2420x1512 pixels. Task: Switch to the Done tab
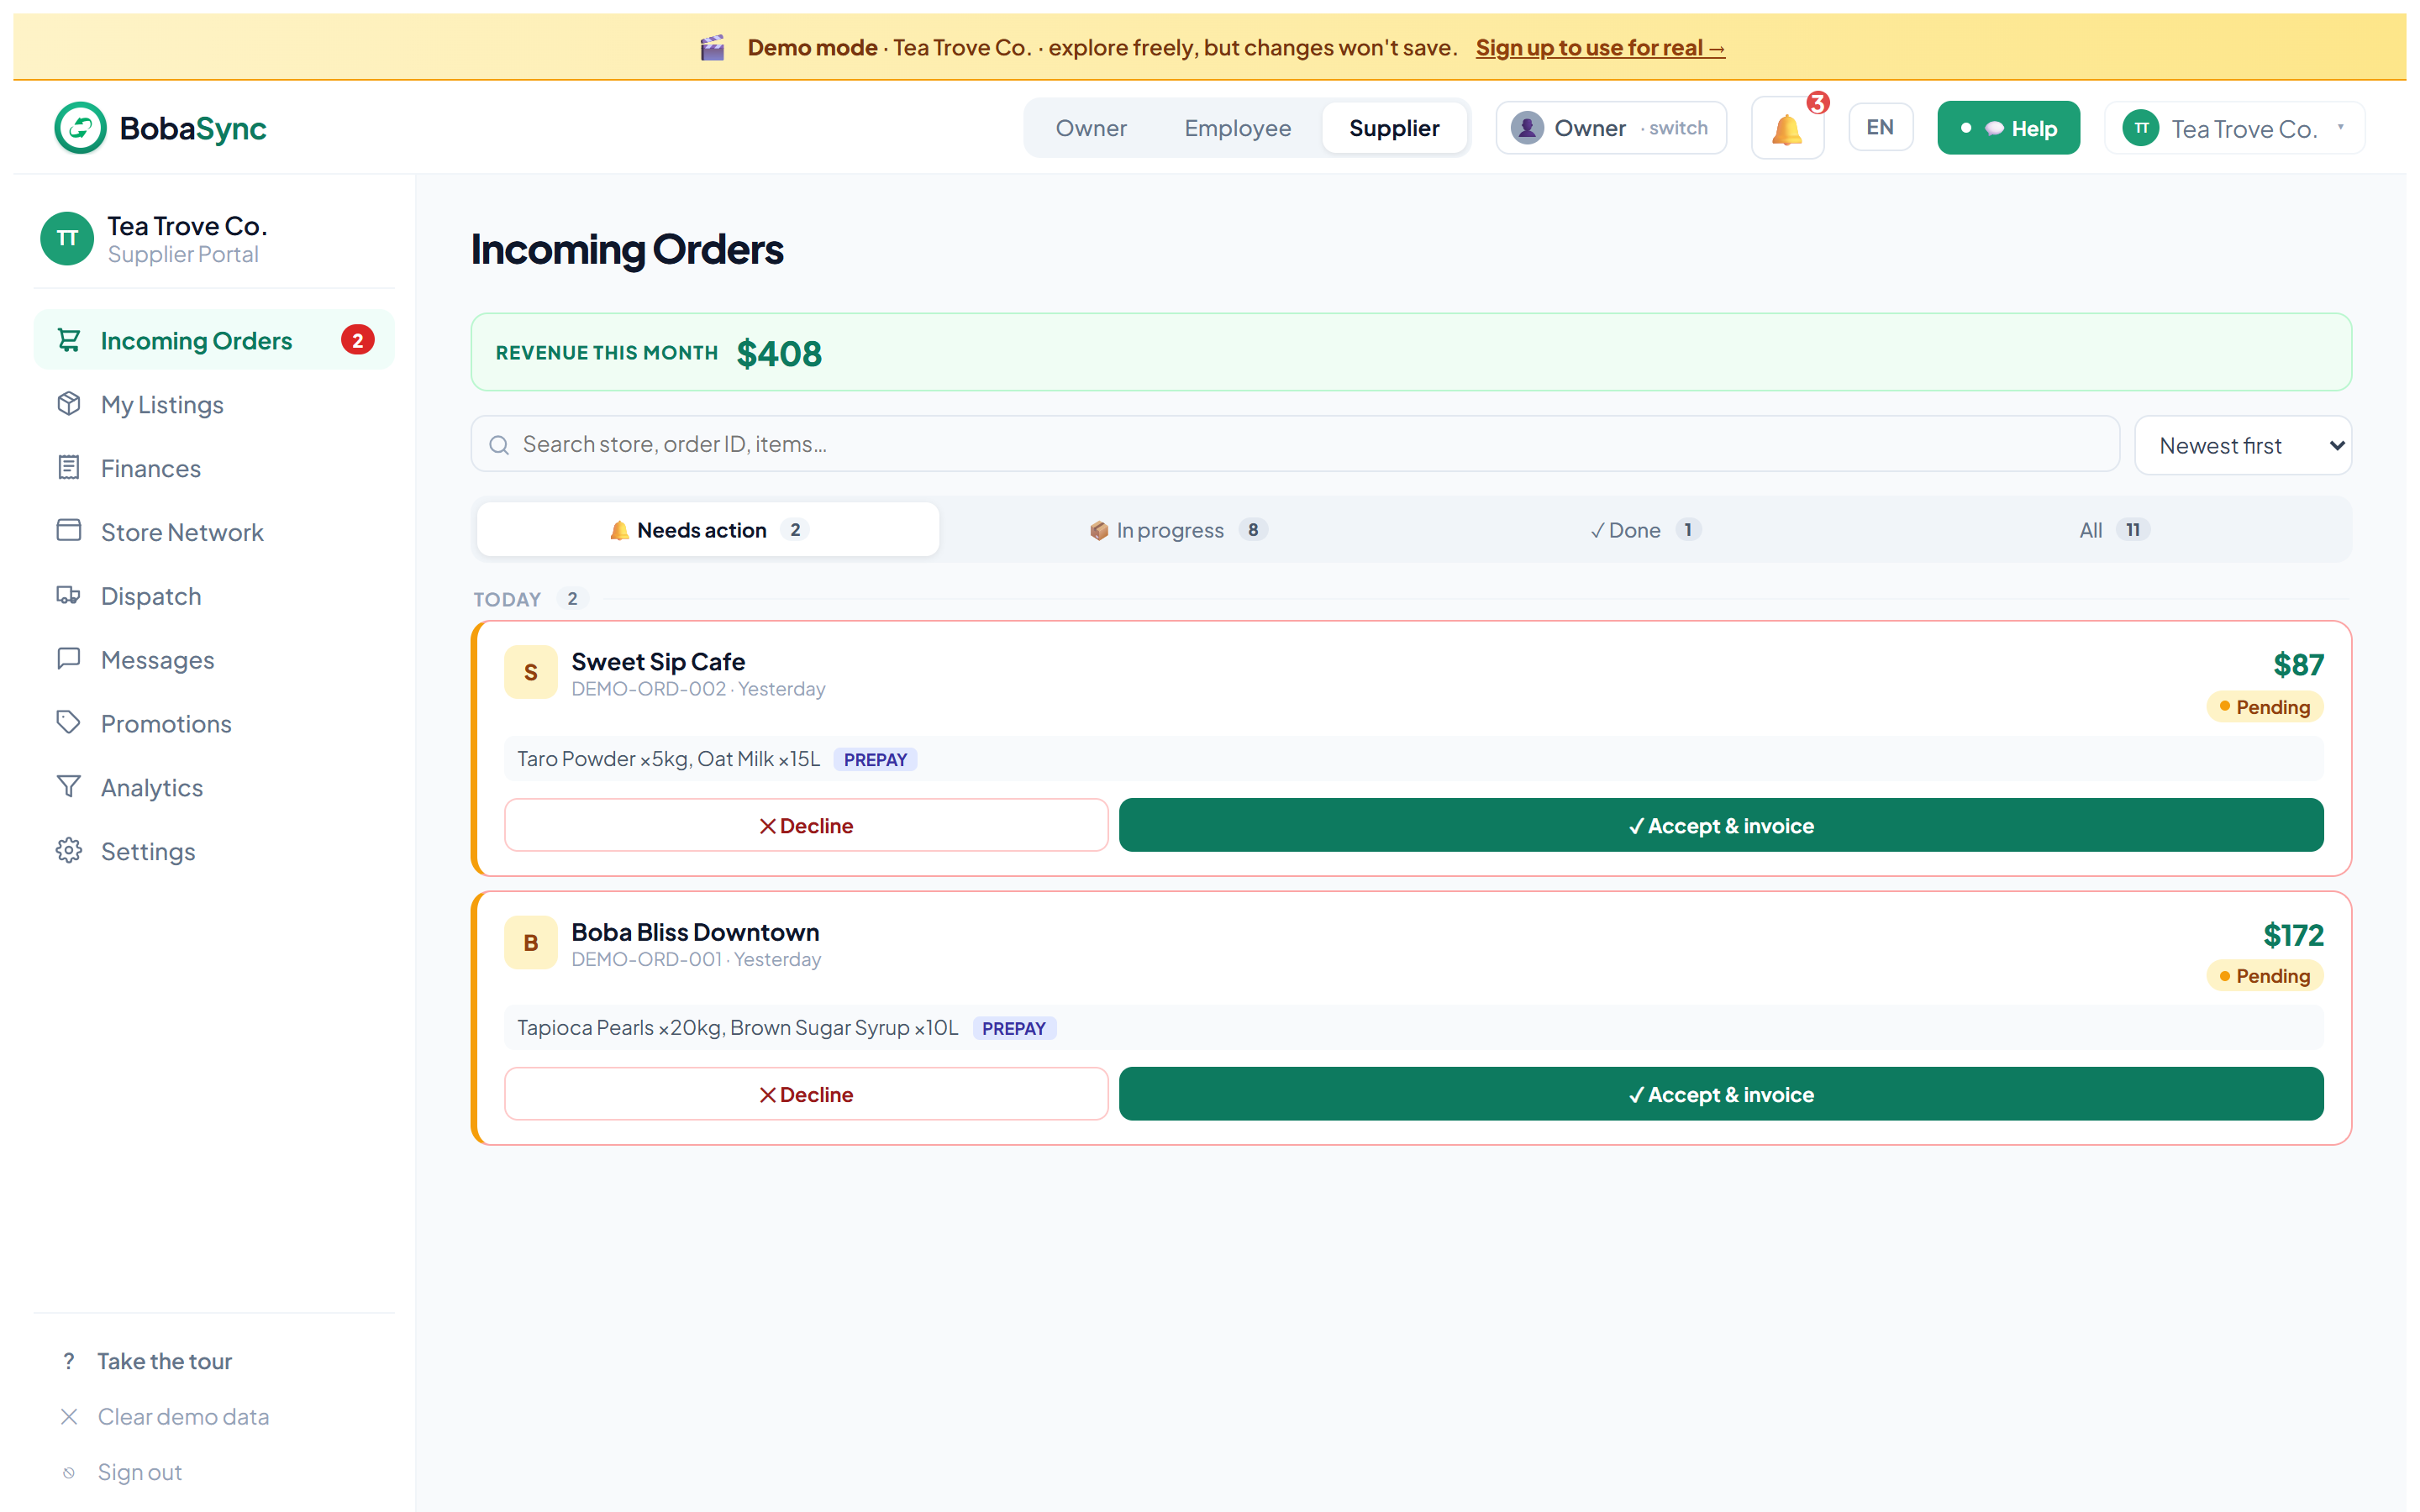click(x=1645, y=530)
